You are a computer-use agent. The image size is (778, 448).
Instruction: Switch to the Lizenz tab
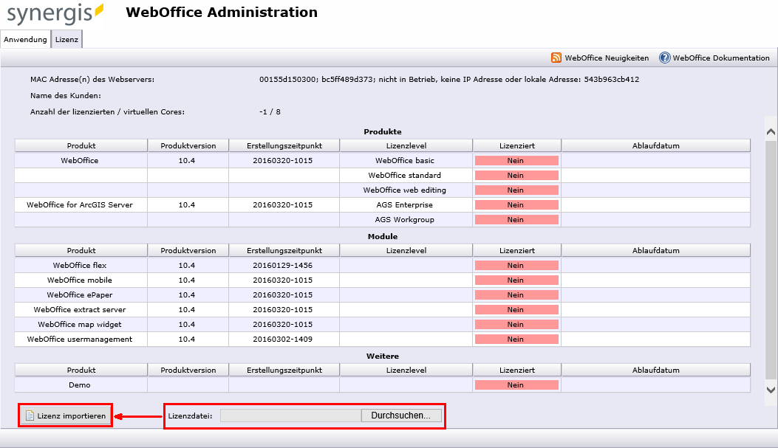(x=66, y=39)
